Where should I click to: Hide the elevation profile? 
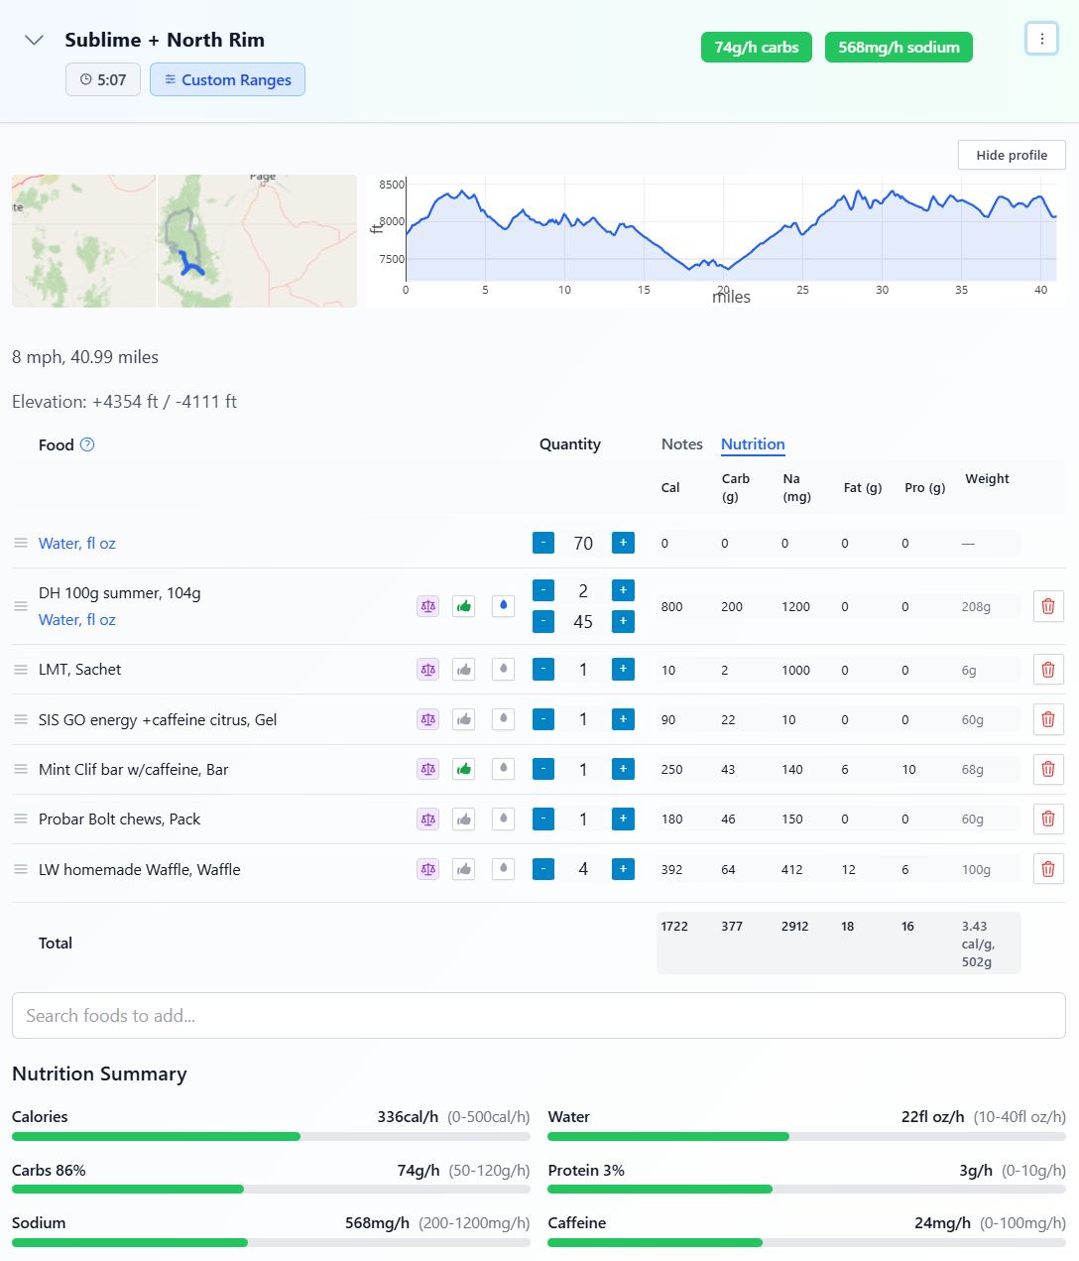[1011, 155]
